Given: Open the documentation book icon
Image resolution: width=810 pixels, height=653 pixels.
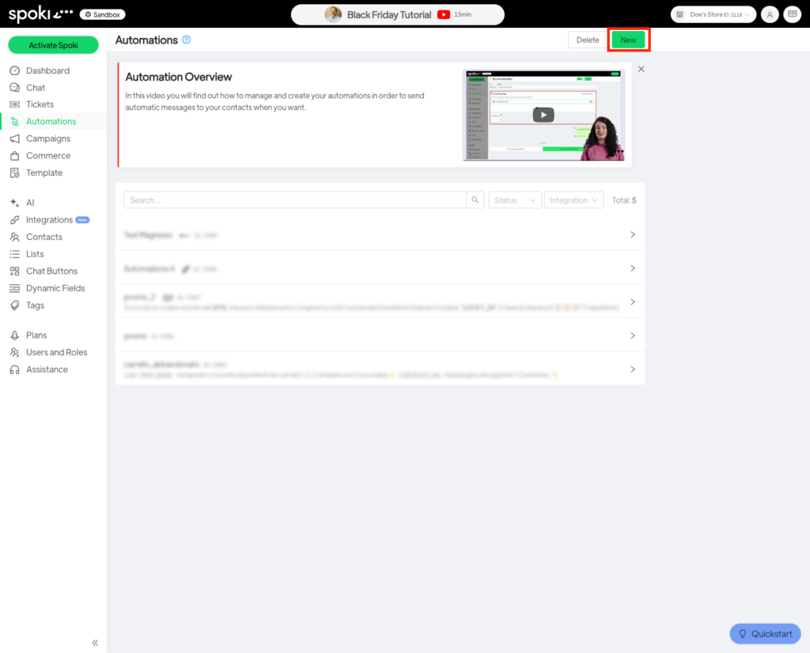Looking at the screenshot, I should [792, 14].
